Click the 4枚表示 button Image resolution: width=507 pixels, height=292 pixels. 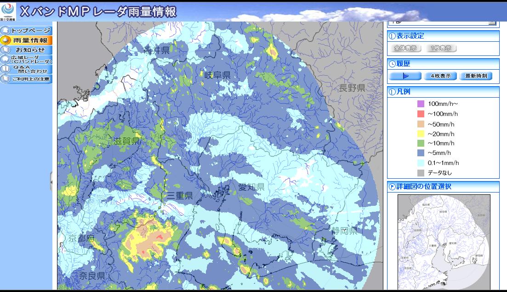pyautogui.click(x=440, y=76)
